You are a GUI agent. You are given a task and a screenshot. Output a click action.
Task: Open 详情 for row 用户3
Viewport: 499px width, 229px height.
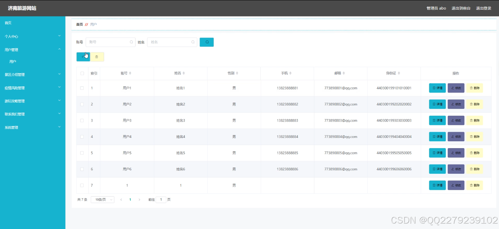(x=437, y=120)
